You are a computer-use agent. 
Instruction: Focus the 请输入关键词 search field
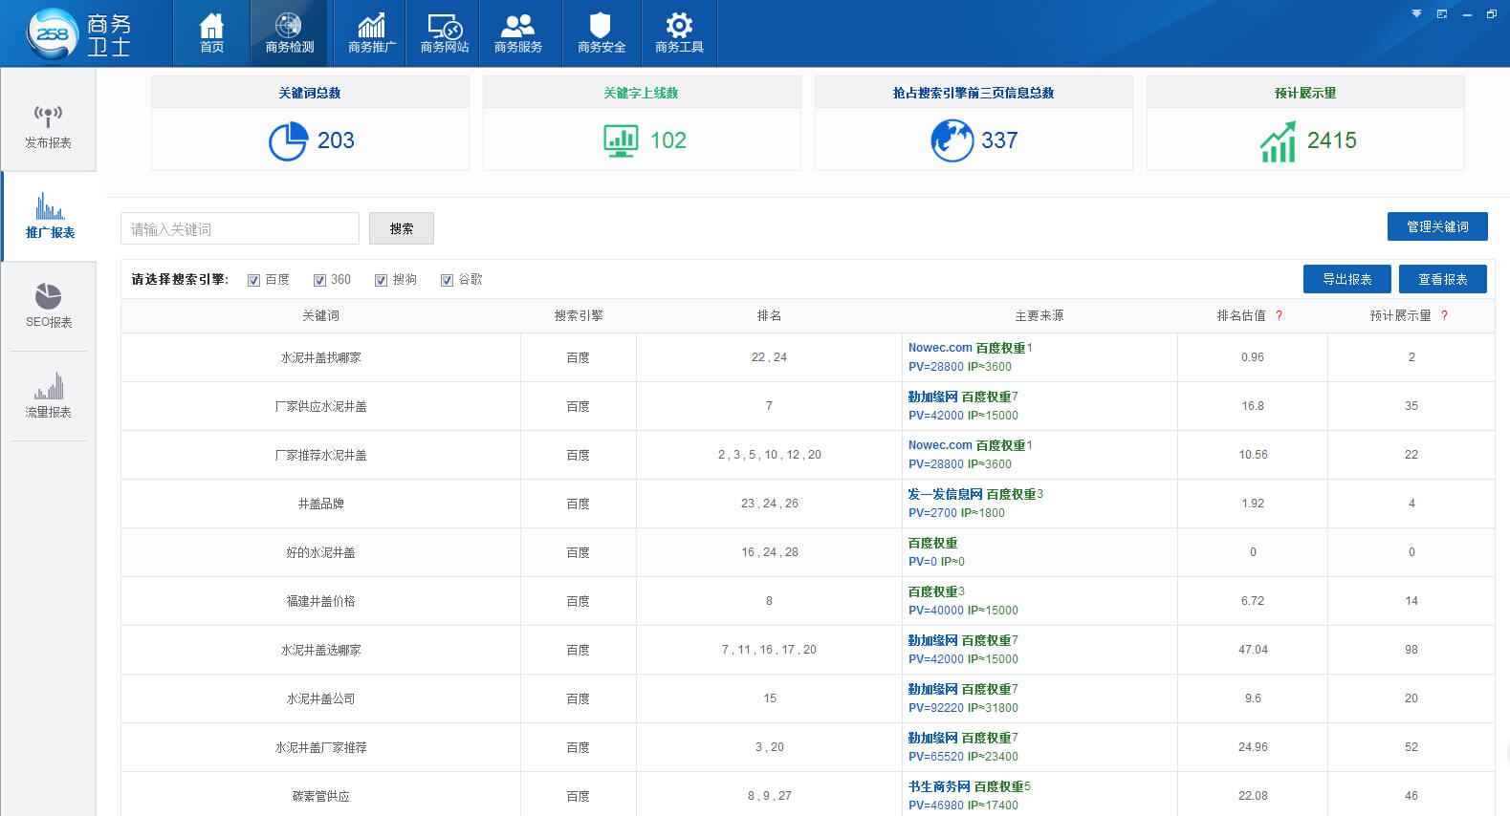coord(240,228)
